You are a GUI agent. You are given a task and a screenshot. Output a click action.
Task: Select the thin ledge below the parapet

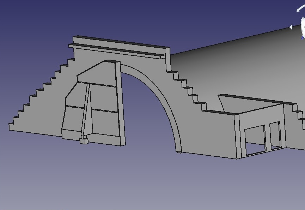tap(116, 50)
